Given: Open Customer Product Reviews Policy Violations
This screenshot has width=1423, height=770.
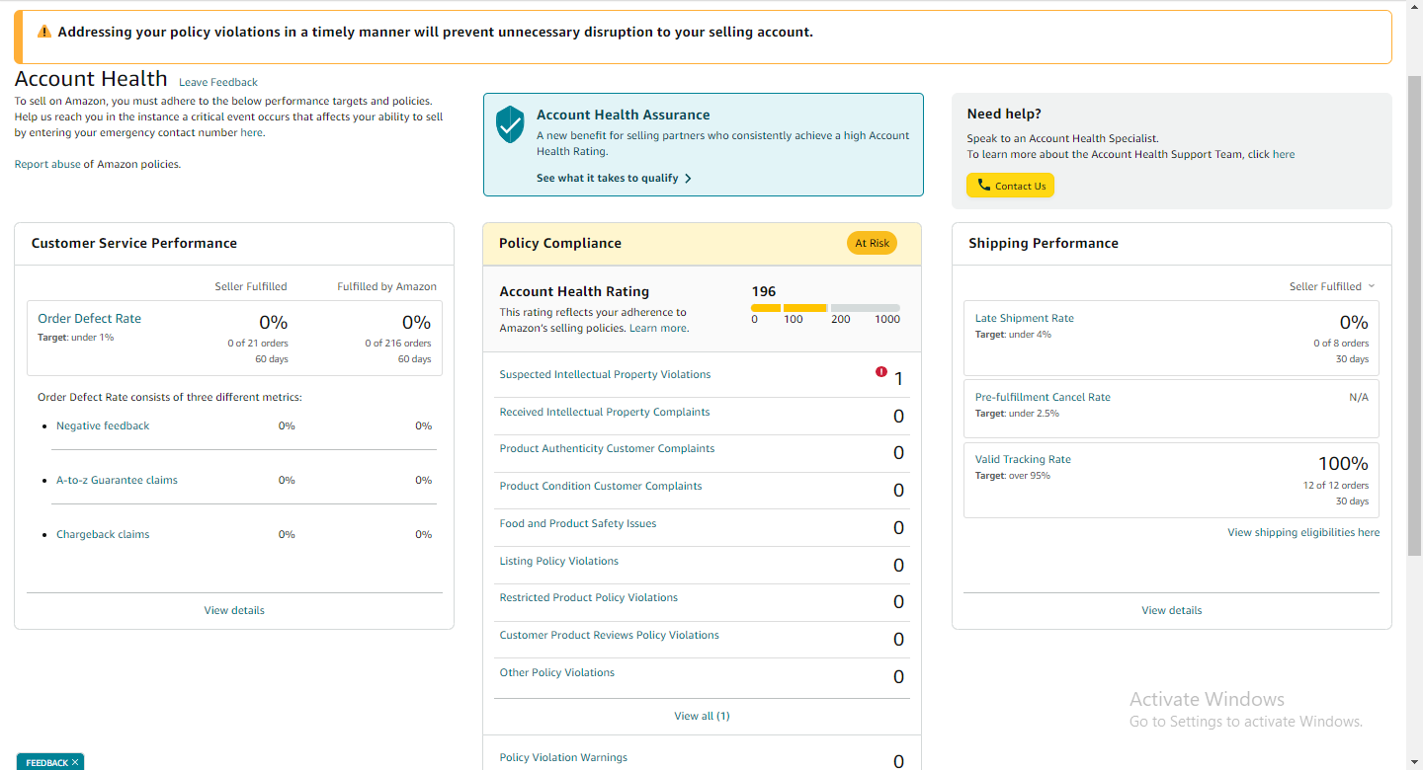Looking at the screenshot, I should tap(610, 635).
